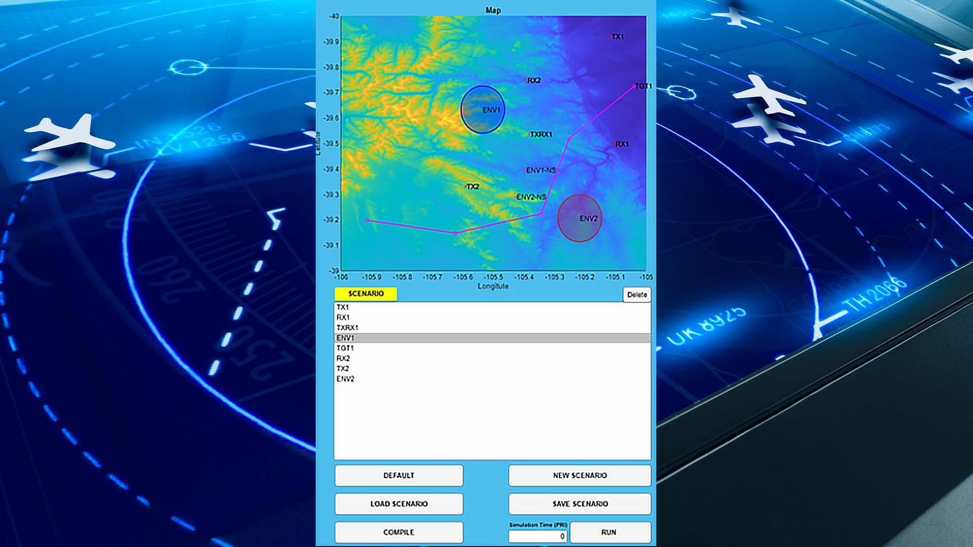Select the yellow SCENARIO label
973x547 pixels.
tap(365, 294)
